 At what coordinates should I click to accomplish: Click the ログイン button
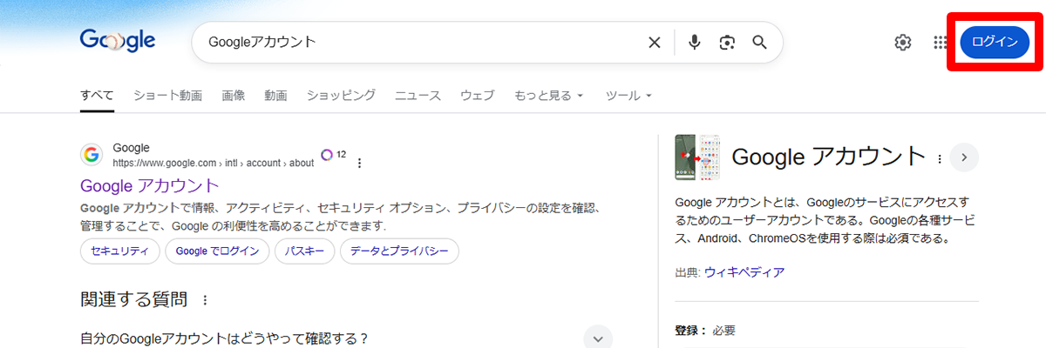click(x=995, y=43)
